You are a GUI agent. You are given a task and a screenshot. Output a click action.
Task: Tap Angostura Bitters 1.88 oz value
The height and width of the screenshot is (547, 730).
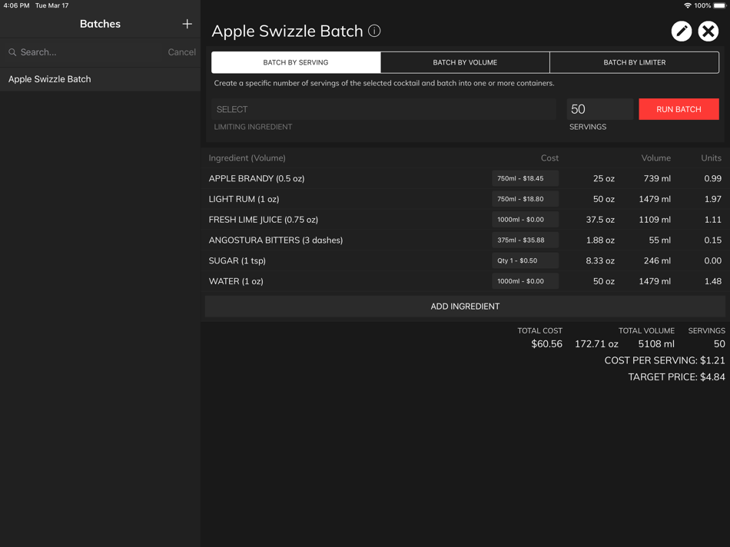[x=600, y=240]
